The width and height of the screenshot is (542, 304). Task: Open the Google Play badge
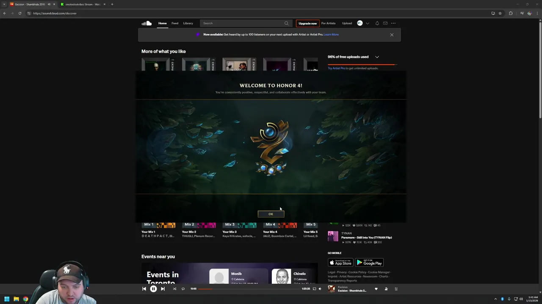coord(369,263)
